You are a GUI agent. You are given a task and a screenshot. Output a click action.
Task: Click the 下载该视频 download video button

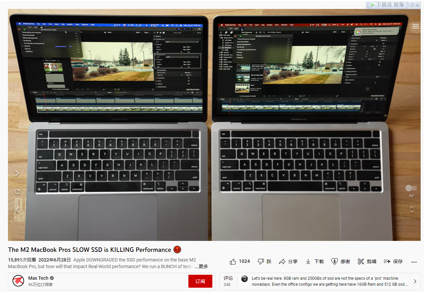coord(387,5)
